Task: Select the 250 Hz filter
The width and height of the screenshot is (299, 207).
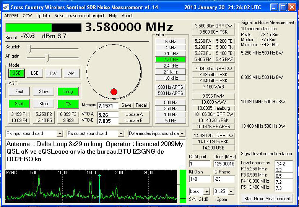Action: (171, 108)
